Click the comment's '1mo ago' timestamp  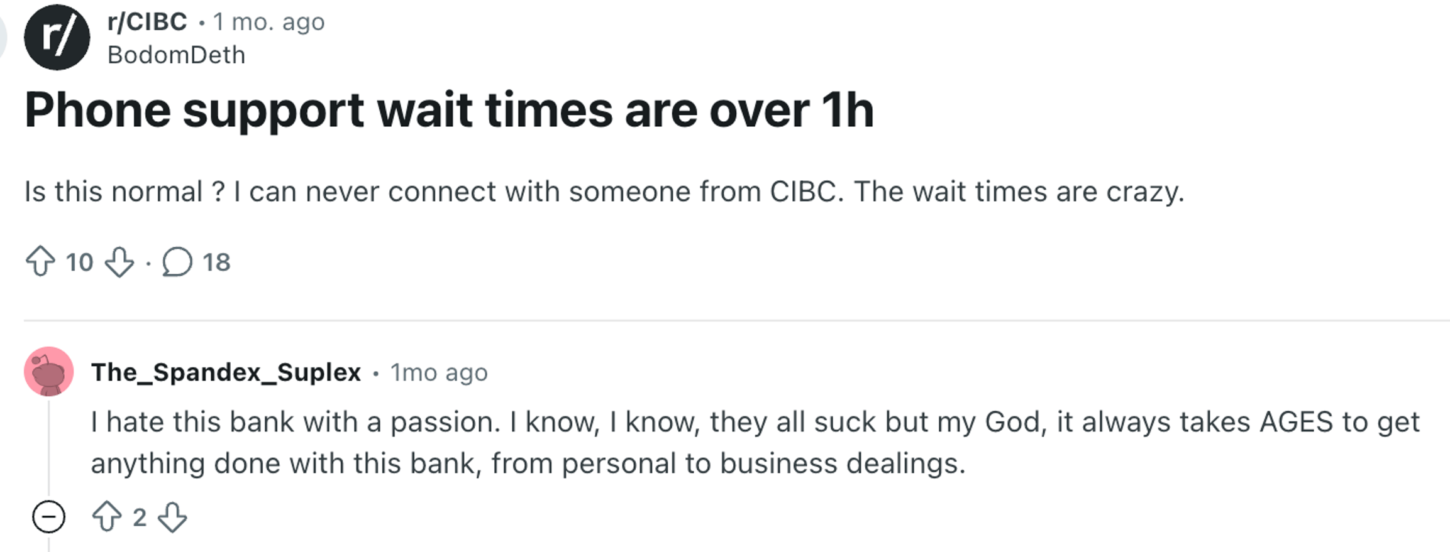(x=436, y=371)
